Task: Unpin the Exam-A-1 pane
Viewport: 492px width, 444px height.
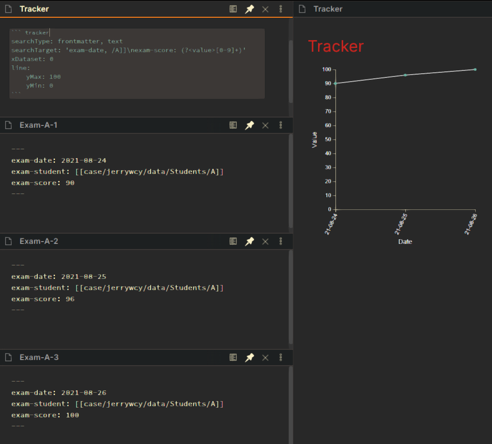Action: click(249, 125)
